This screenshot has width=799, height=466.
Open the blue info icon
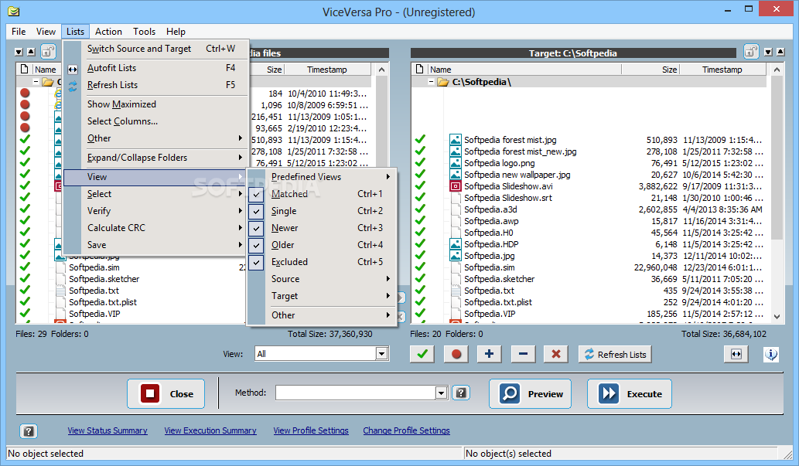[x=771, y=354]
